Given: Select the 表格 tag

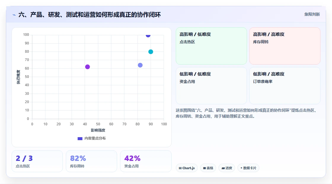Looking at the screenshot, I should [208, 168].
